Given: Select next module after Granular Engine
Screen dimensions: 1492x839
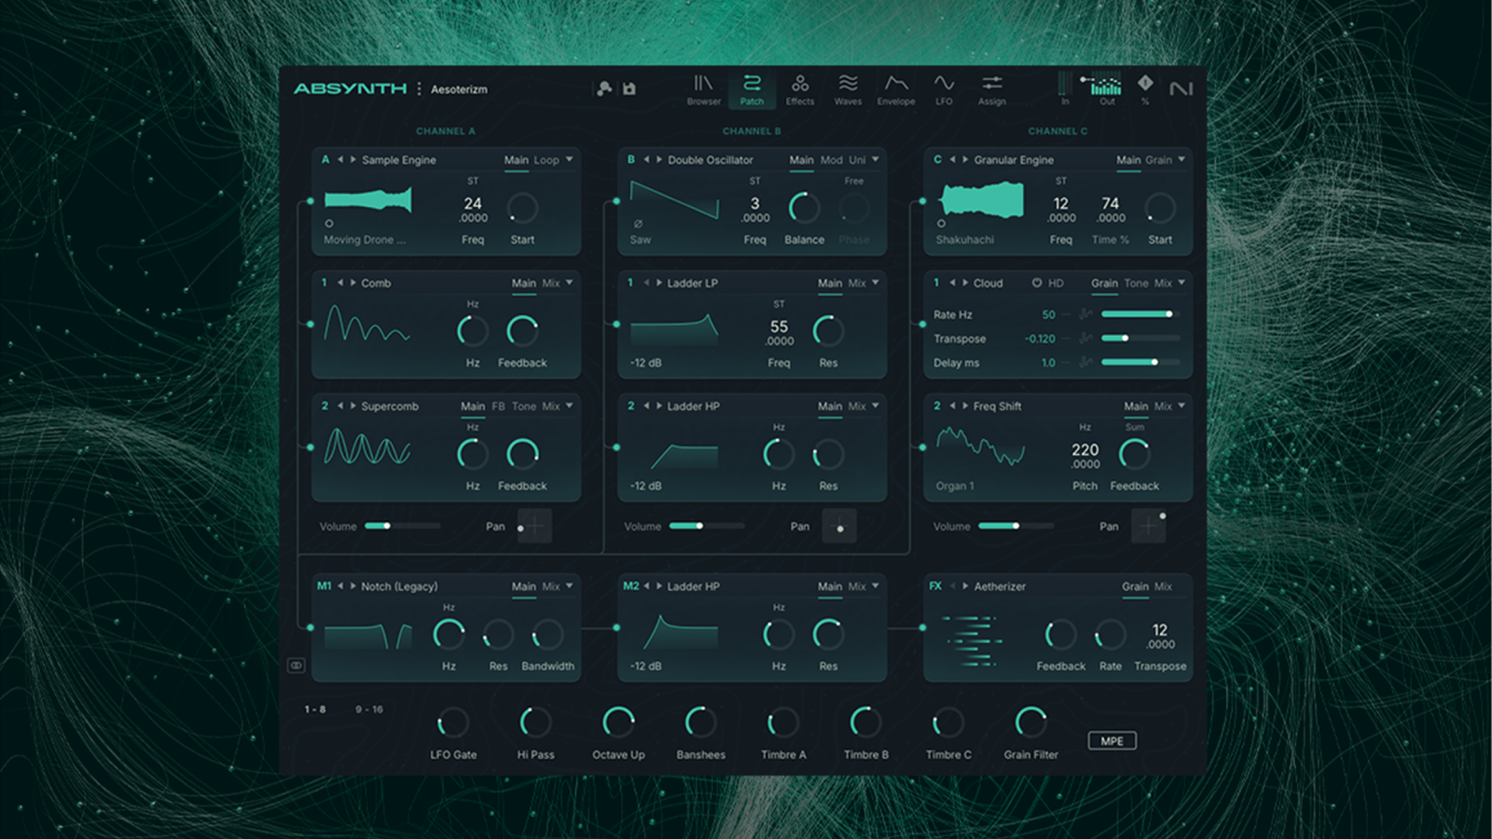Looking at the screenshot, I should [x=965, y=159].
